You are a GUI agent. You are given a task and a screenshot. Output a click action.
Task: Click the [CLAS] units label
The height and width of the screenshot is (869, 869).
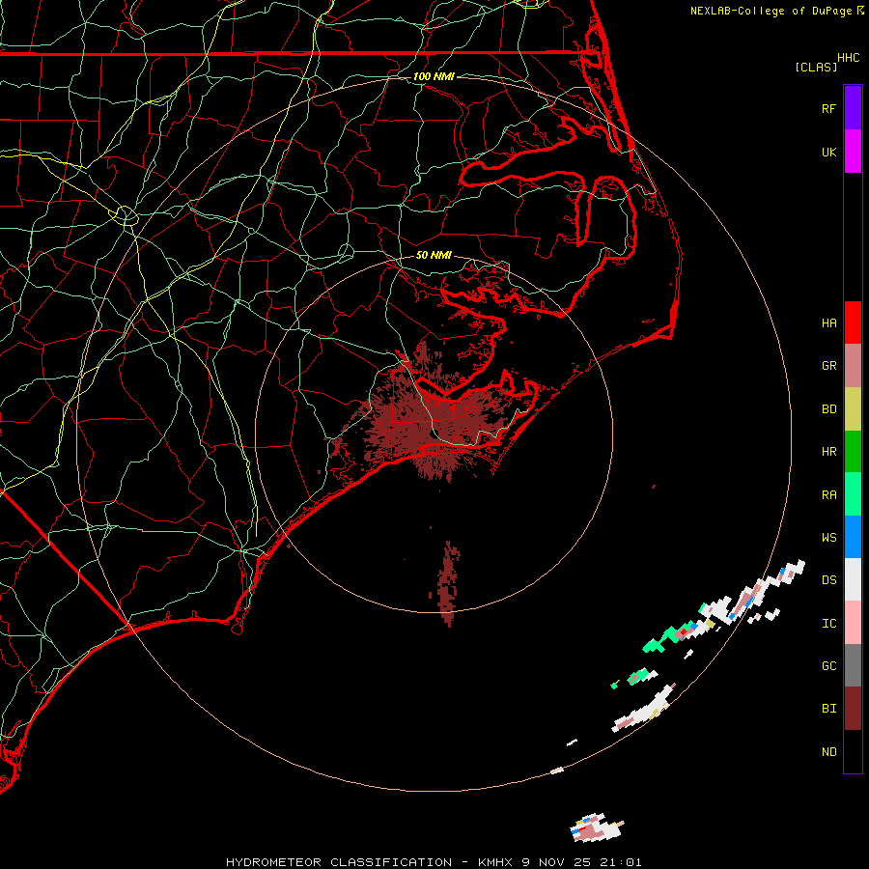coord(816,67)
